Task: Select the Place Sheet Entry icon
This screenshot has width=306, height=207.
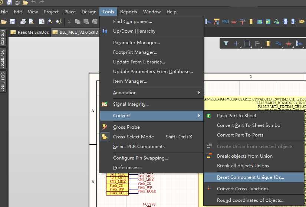Action: pyautogui.click(x=268, y=22)
